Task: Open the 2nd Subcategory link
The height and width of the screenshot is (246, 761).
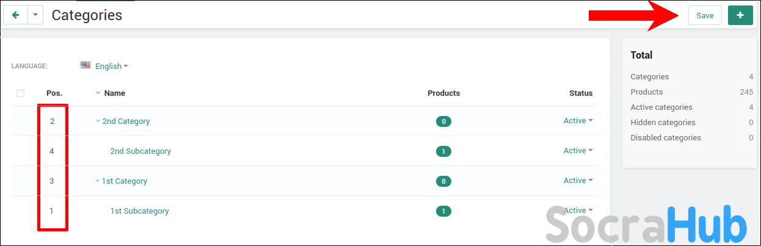Action: (x=140, y=151)
